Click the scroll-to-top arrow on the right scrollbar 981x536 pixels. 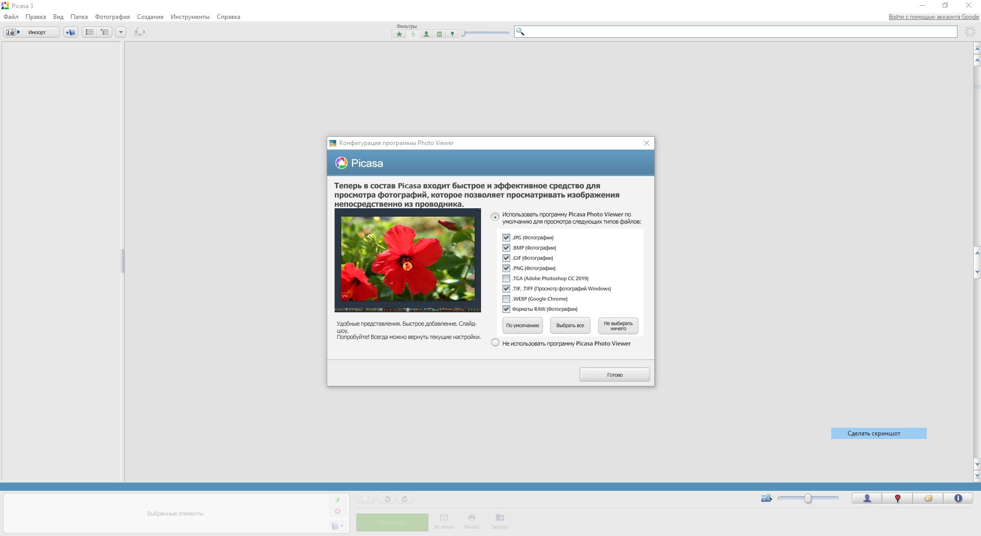pyautogui.click(x=977, y=48)
